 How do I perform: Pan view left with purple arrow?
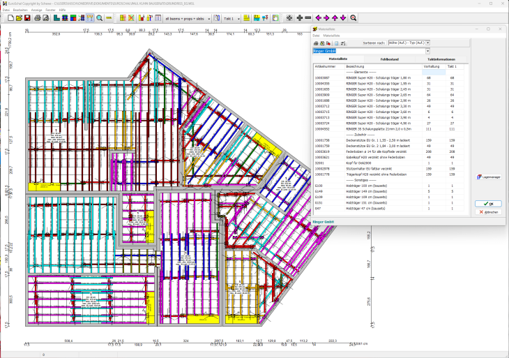319,17
